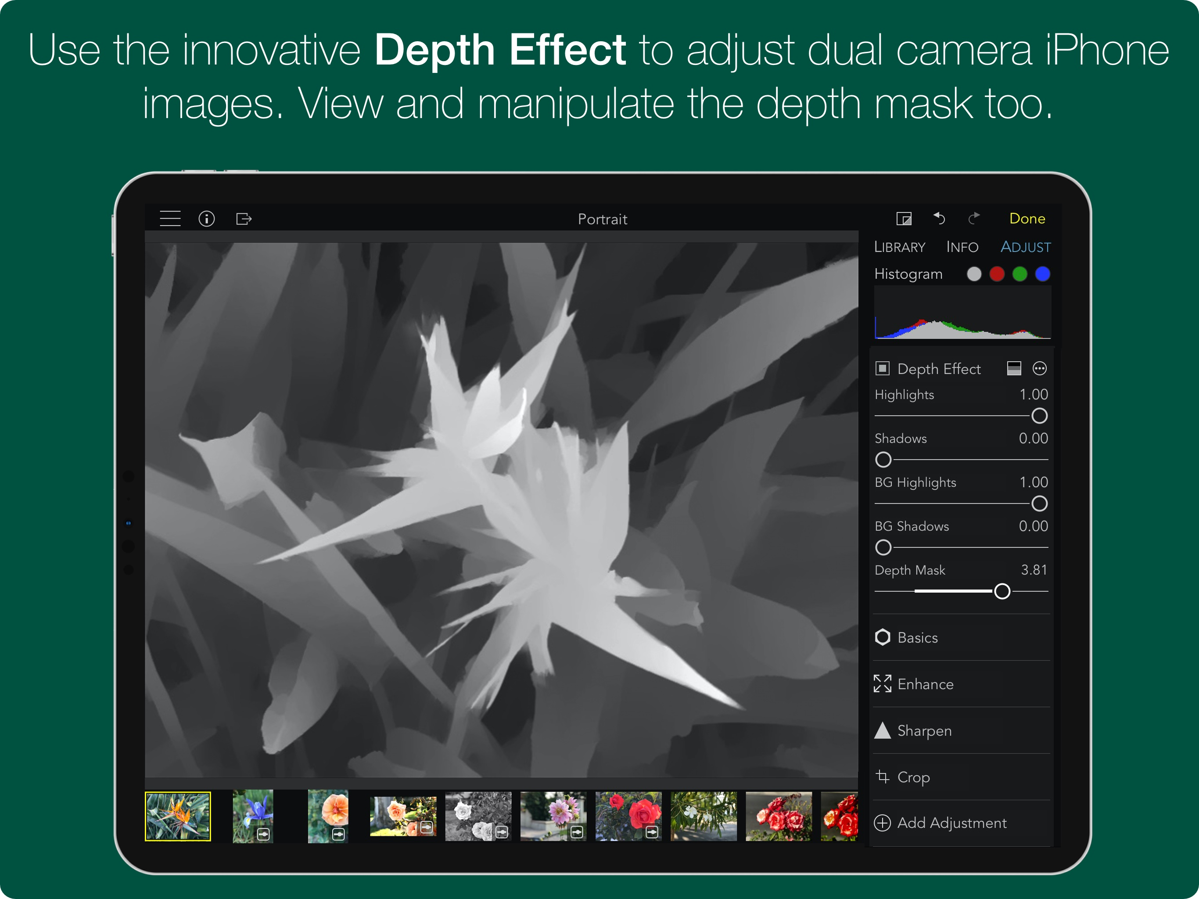Click Add Adjustment
This screenshot has width=1199, height=899.
pyautogui.click(x=951, y=823)
